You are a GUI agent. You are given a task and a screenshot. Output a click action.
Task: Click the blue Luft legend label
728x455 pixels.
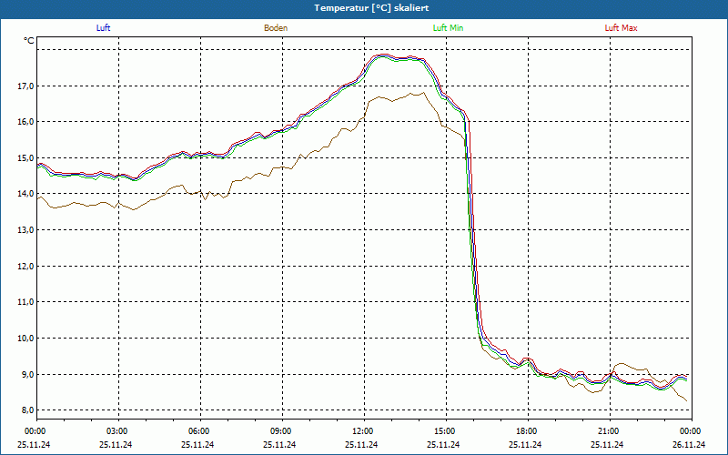pos(103,28)
